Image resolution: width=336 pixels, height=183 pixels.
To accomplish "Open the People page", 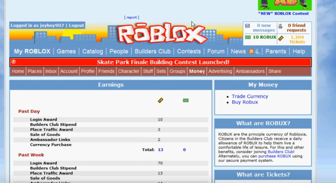I will click(119, 52).
